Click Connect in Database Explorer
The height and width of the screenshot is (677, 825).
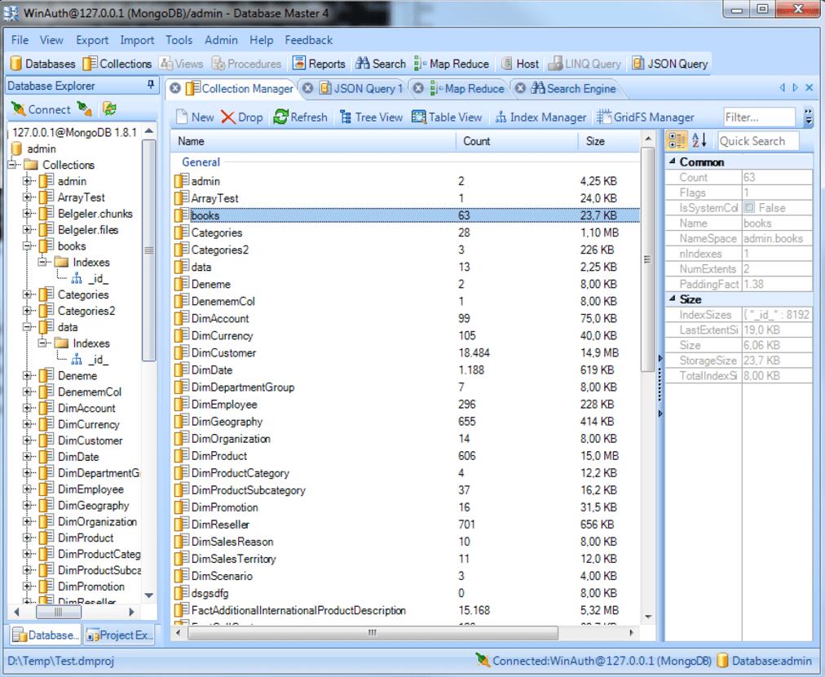pos(41,109)
